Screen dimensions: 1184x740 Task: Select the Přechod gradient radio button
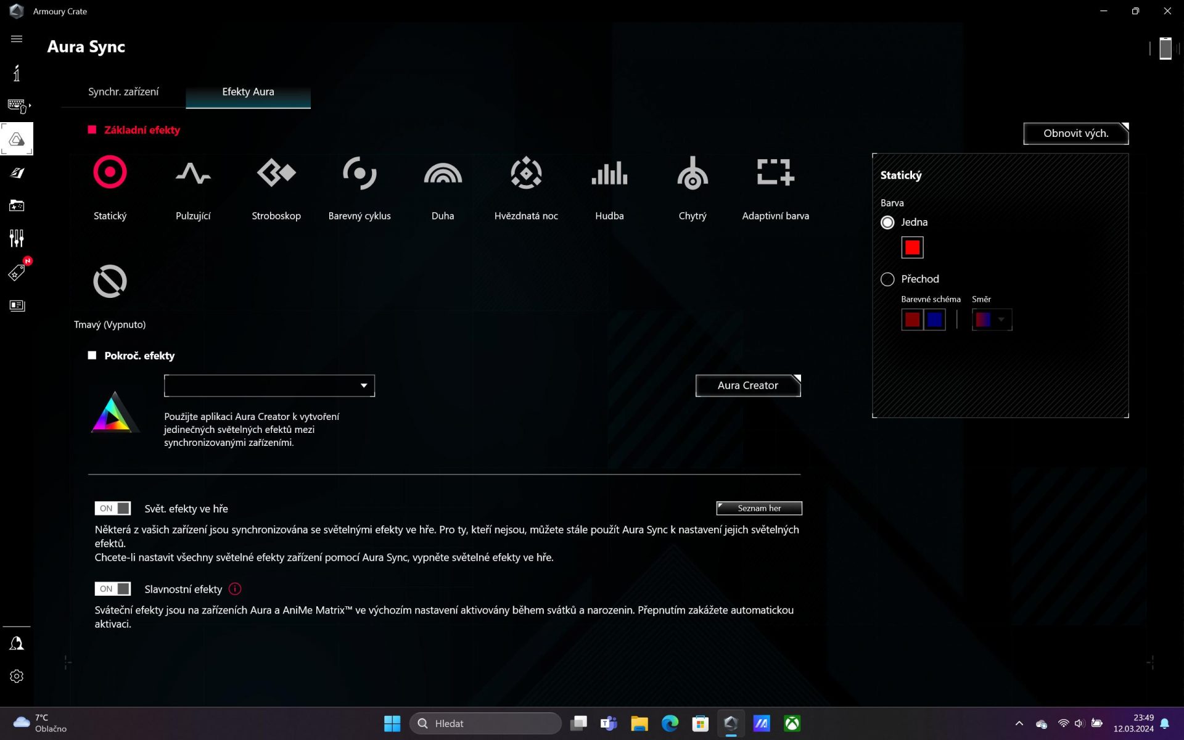pos(887,279)
